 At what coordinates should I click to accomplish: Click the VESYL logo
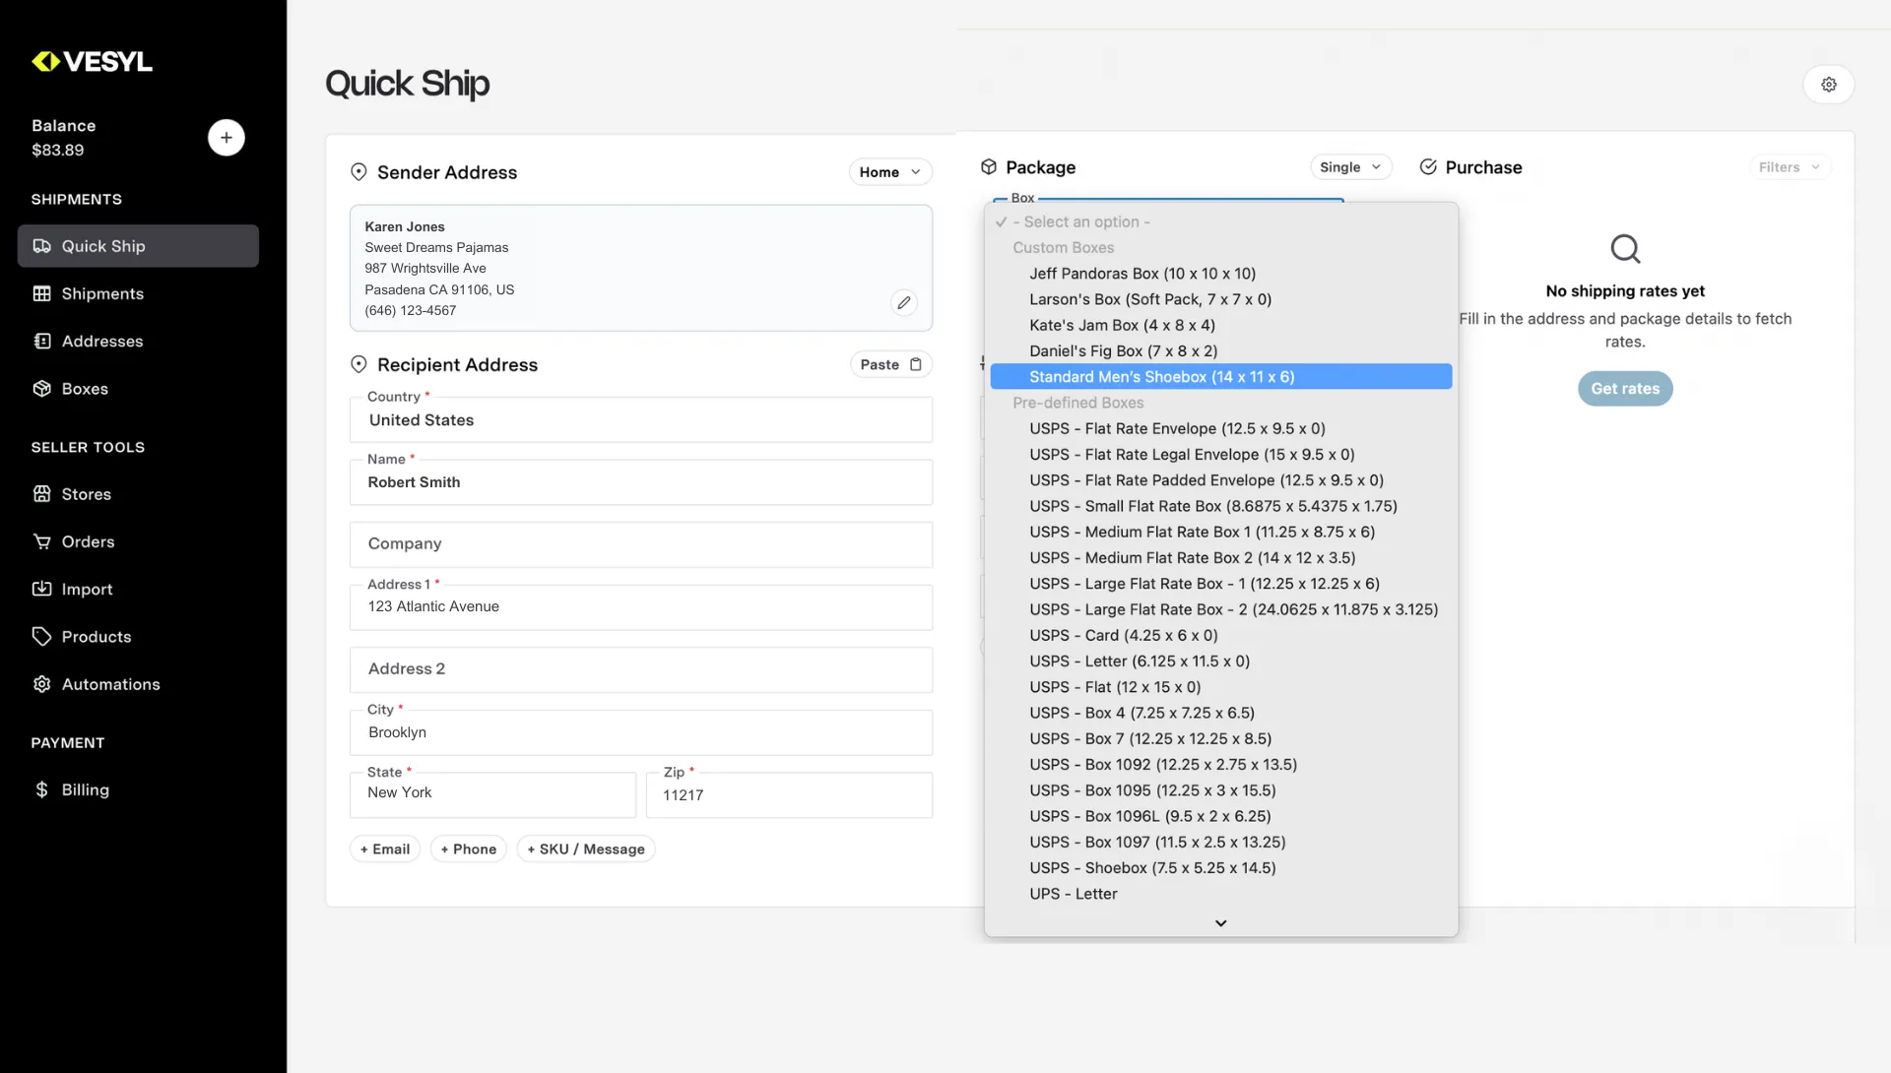[x=92, y=62]
